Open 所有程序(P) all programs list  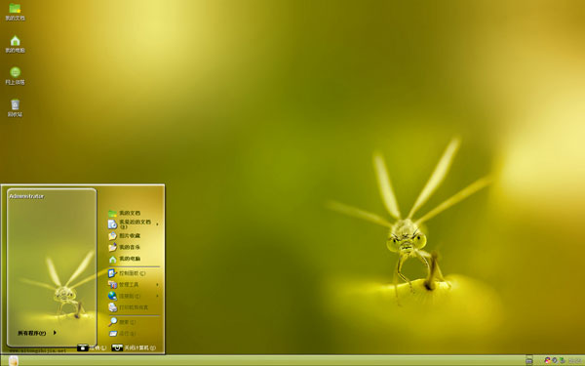tap(32, 333)
